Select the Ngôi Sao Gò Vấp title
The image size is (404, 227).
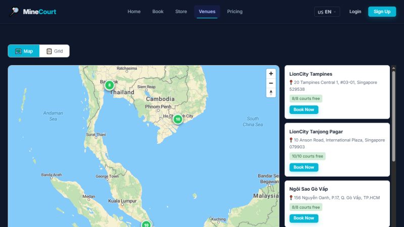point(309,189)
